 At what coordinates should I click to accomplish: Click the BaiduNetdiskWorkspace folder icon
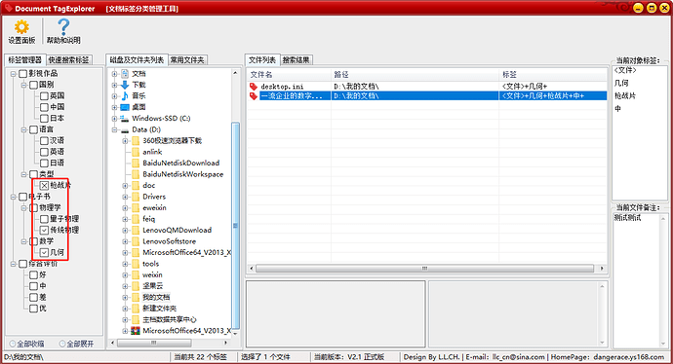coord(136,174)
